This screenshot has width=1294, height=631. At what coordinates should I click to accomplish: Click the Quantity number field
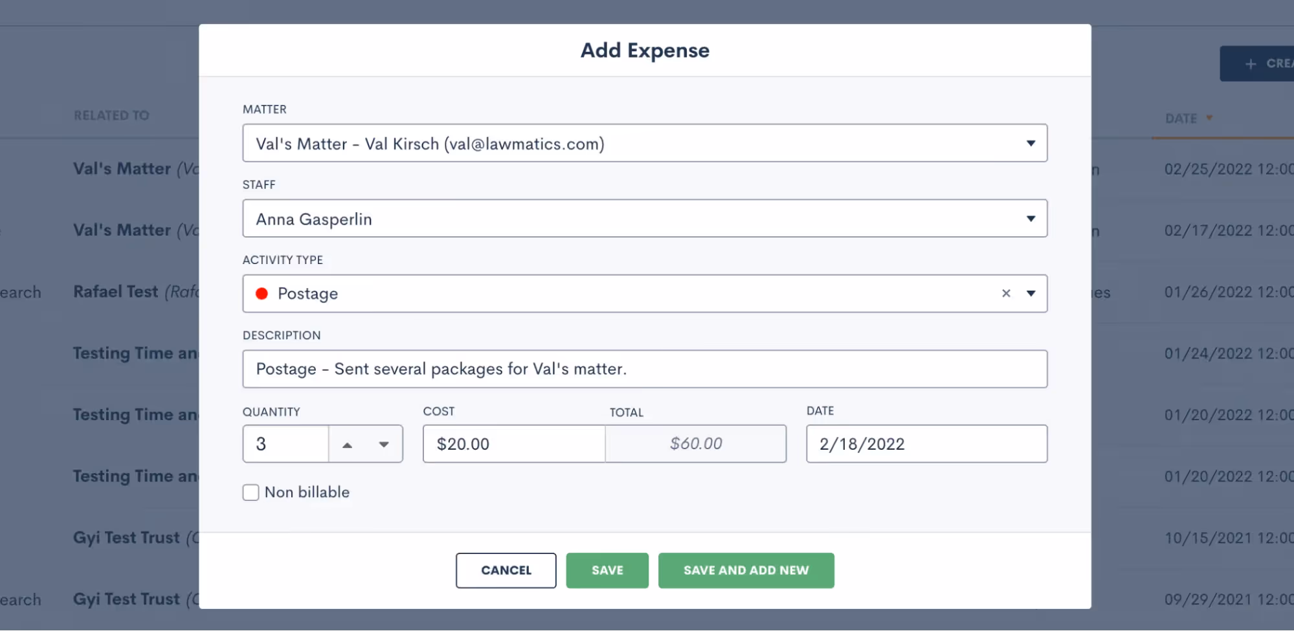[x=285, y=444]
